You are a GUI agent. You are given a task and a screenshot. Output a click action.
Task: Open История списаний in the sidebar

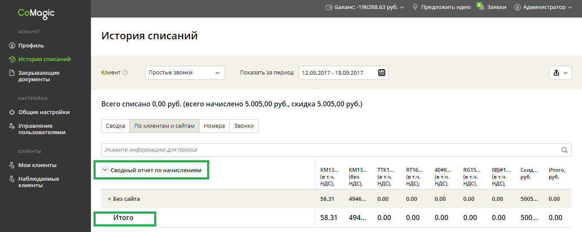pos(44,59)
